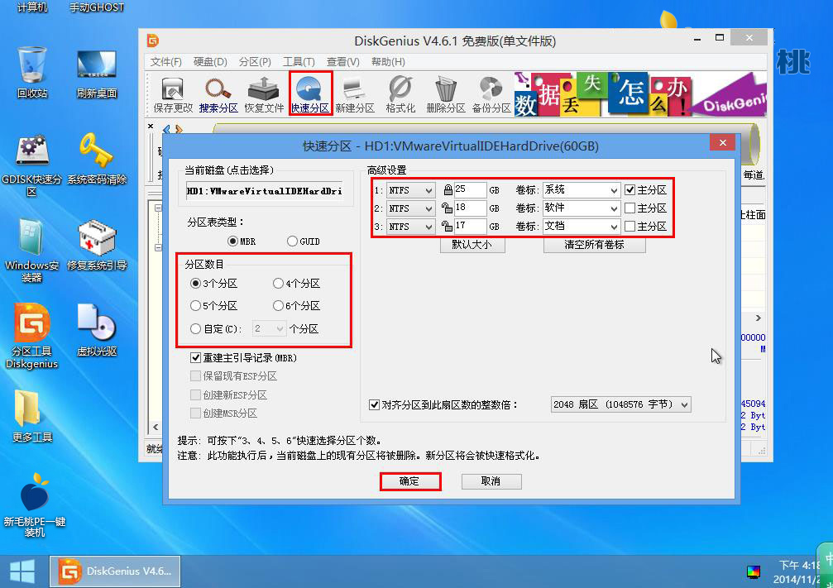Click the Save Changes (保存更改) toolbar icon
The width and height of the screenshot is (833, 588).
[173, 94]
